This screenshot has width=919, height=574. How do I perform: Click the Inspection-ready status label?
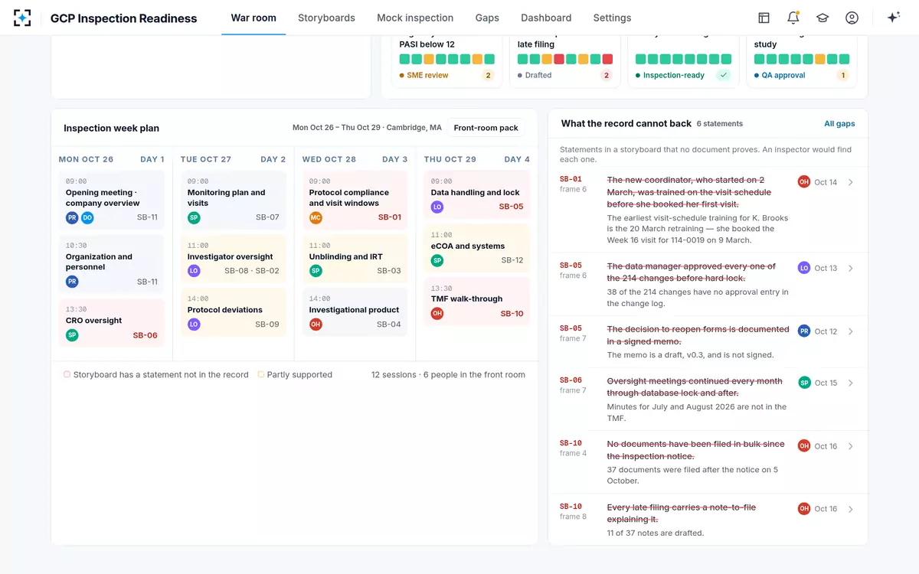click(670, 75)
